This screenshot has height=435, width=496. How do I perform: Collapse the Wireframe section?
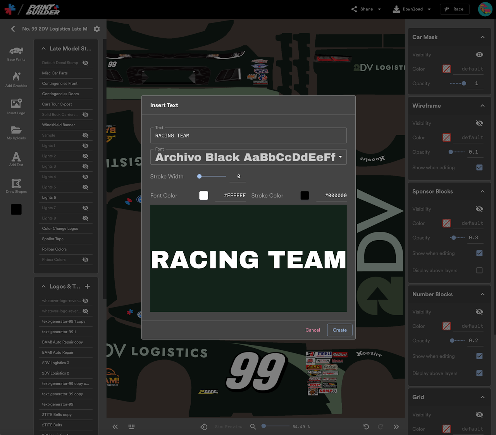[x=482, y=106]
